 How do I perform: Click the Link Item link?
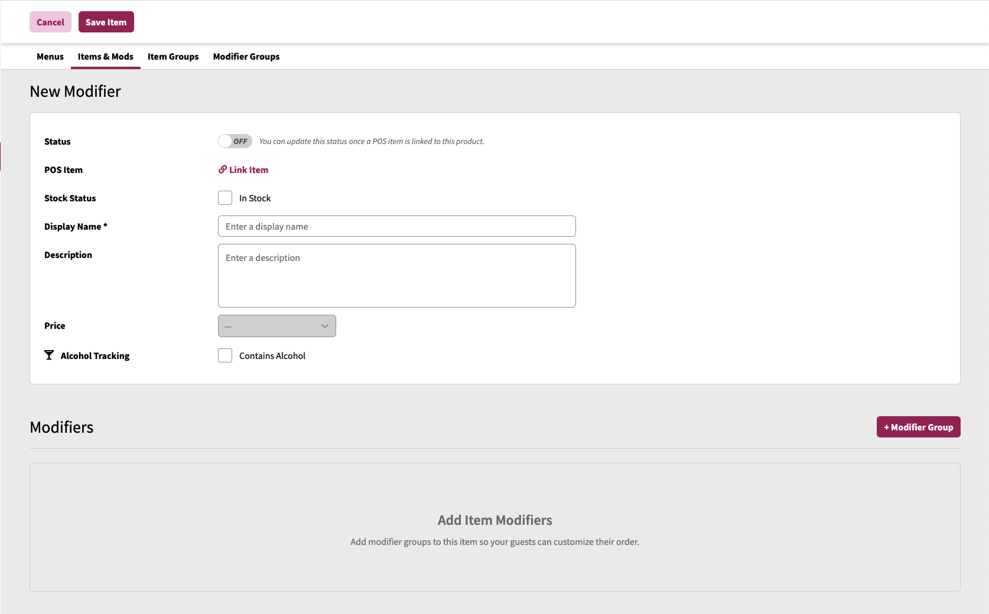249,170
